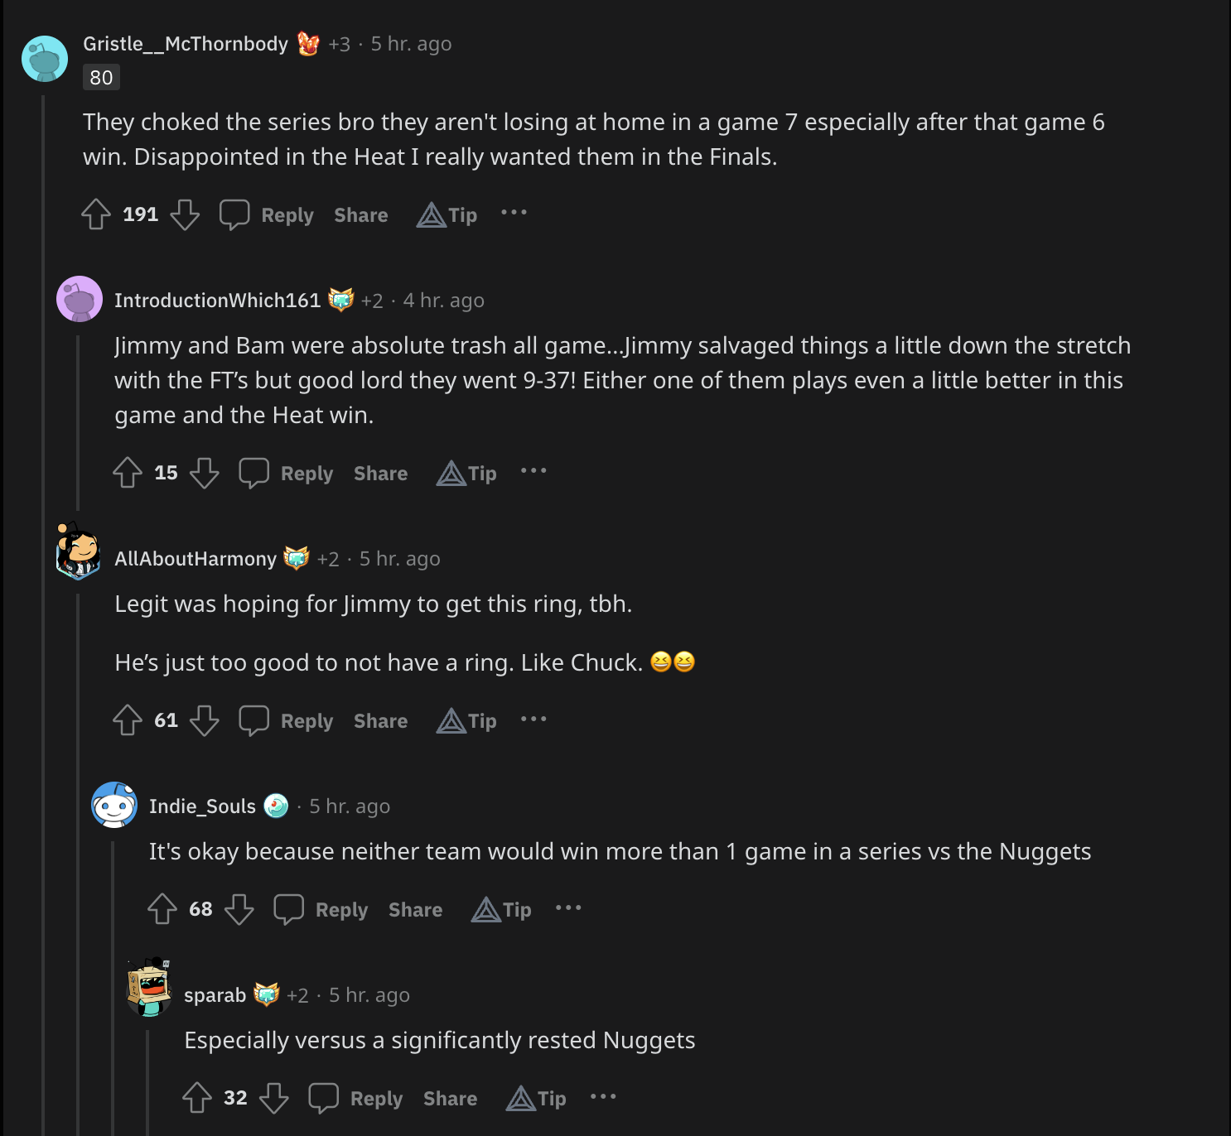Share Indie_Souls' comment
Viewport: 1231px width, 1136px height.
[x=415, y=909]
